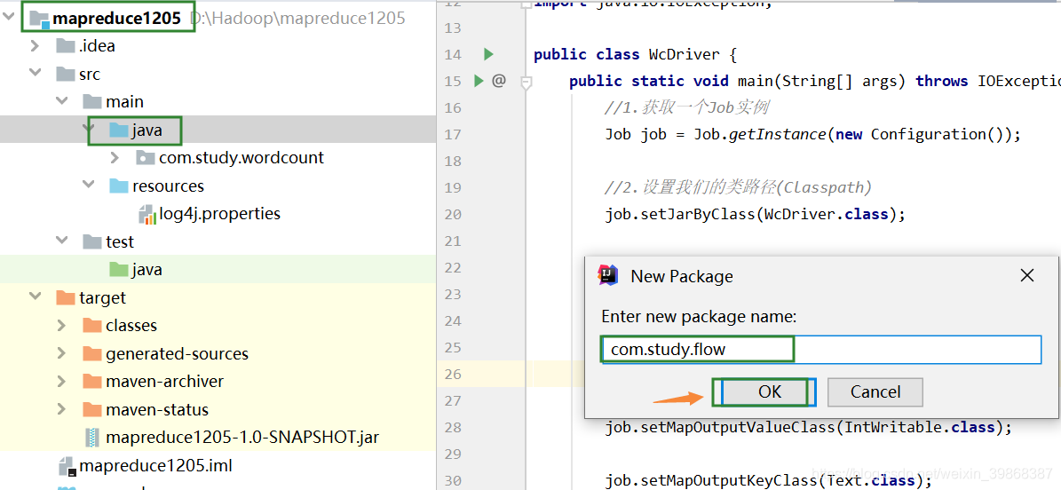Click OK in New Package dialog
The width and height of the screenshot is (1061, 490).
click(769, 391)
